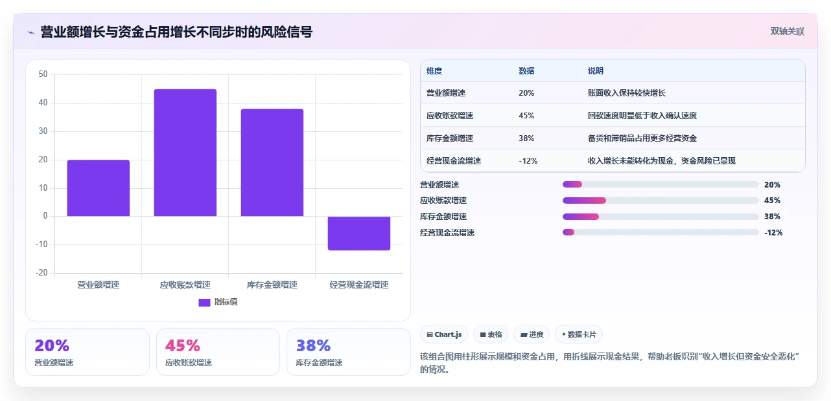Click the 营业额增速 bar in chart

(99, 188)
